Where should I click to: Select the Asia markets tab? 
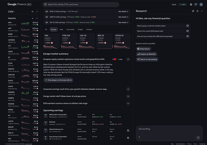[61, 30]
